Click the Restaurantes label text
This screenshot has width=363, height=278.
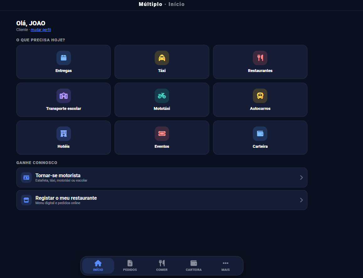tap(260, 71)
